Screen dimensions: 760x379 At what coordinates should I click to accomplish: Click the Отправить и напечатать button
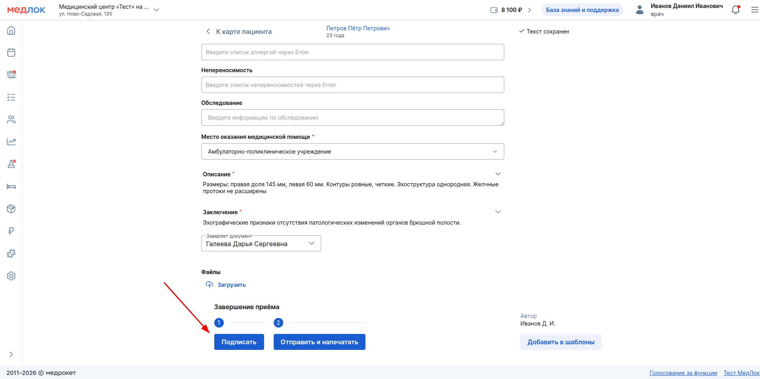click(x=319, y=342)
